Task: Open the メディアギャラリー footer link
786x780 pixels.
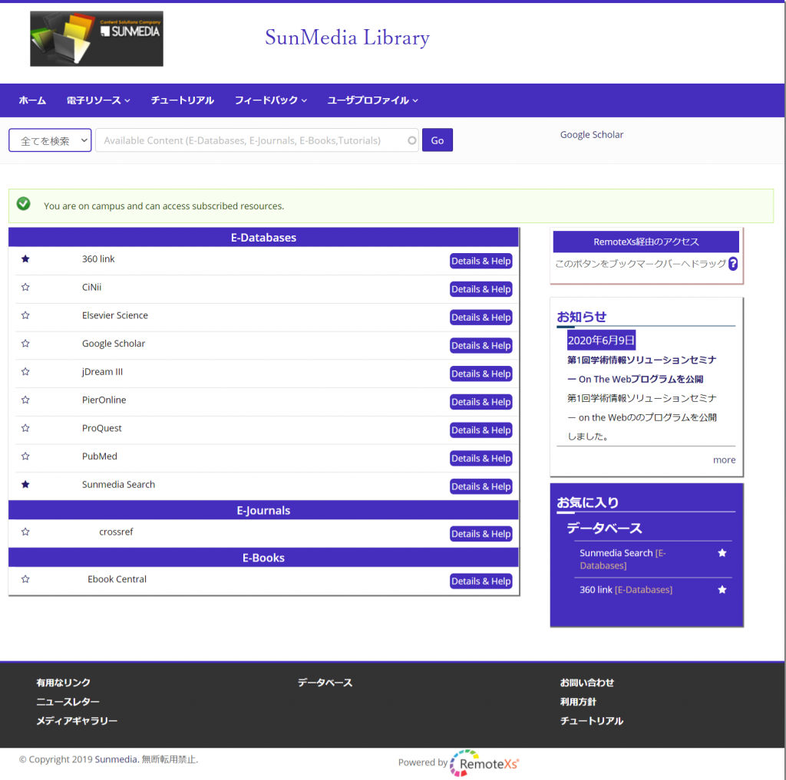Action: [x=77, y=720]
